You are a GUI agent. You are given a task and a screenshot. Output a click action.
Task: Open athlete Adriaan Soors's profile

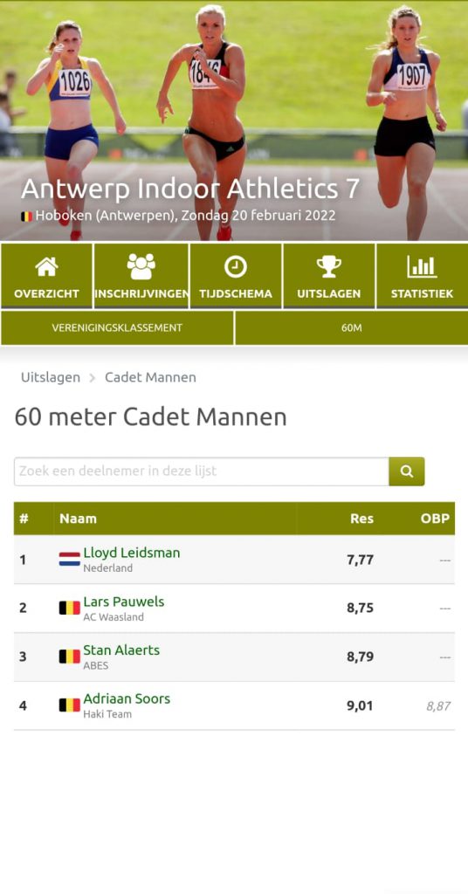[x=127, y=698]
